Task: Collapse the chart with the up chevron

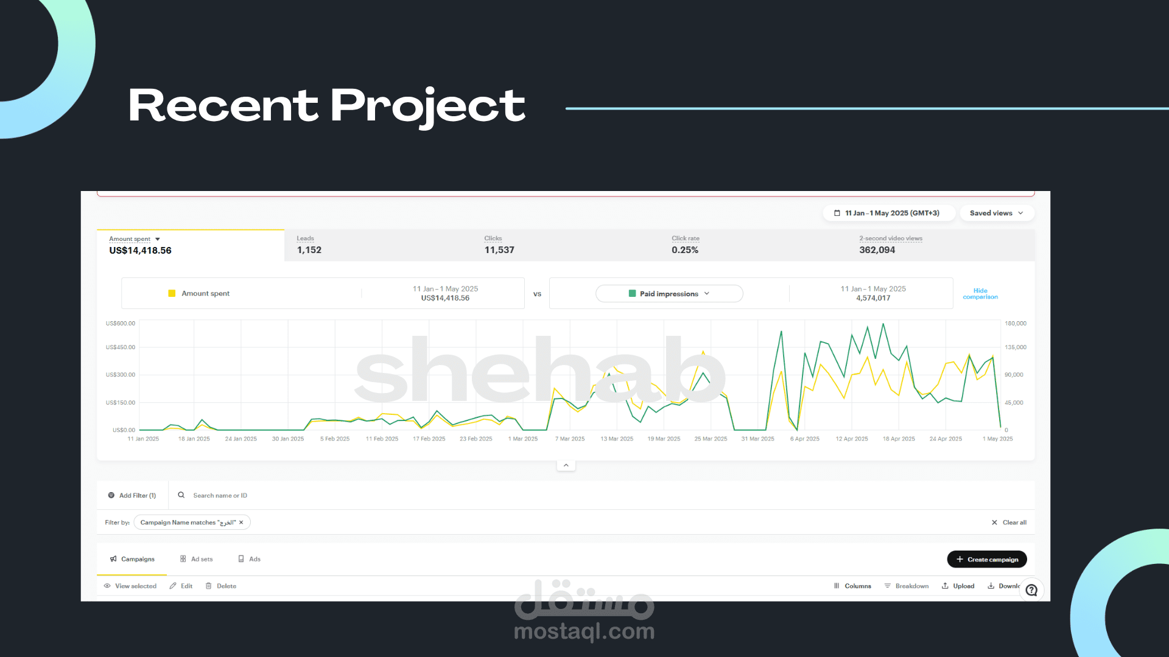Action: pos(566,465)
